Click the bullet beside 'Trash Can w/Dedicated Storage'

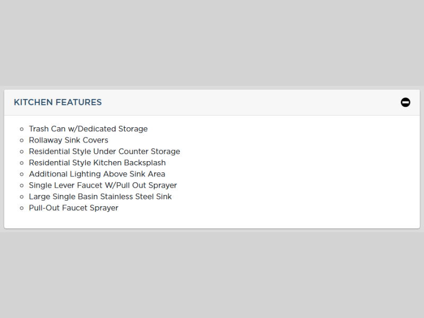(x=22, y=129)
